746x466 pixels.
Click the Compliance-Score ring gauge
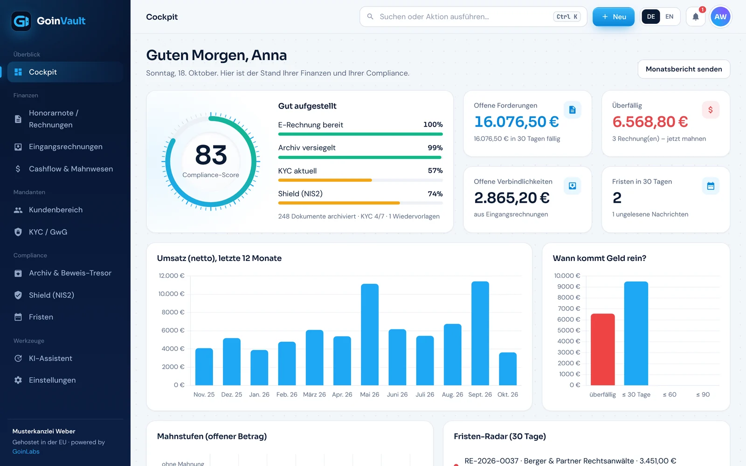click(211, 161)
